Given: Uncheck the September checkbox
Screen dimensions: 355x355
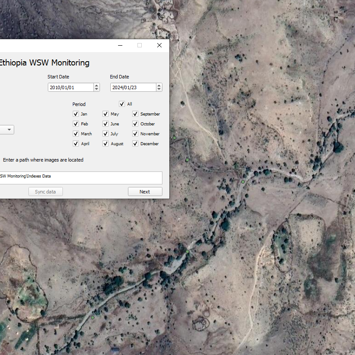Looking at the screenshot, I should click(135, 114).
